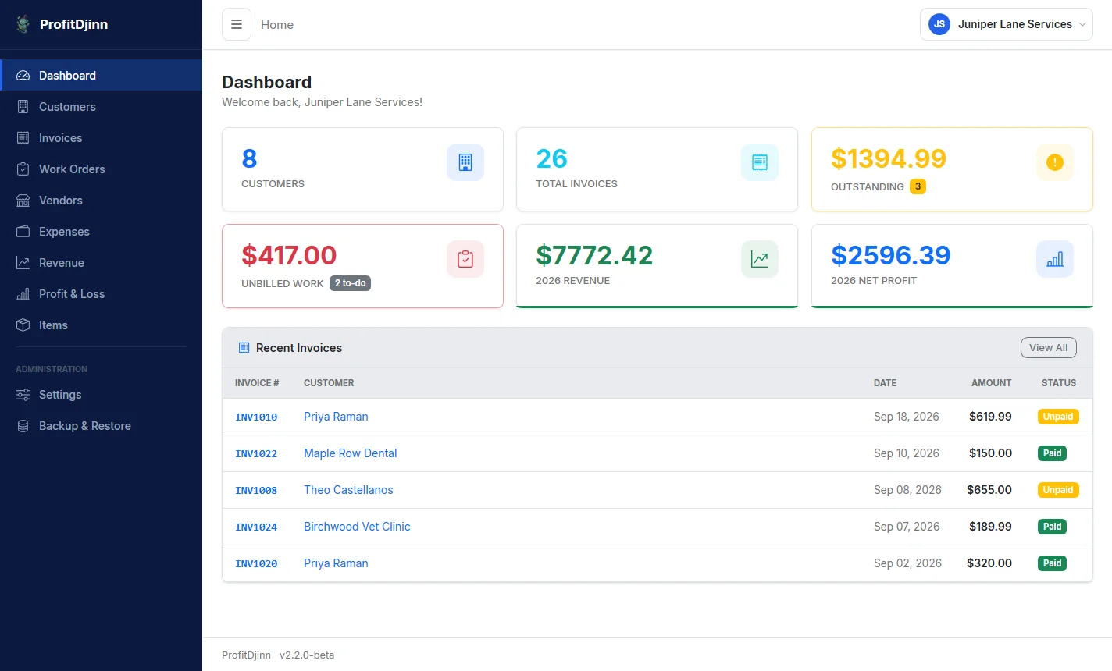Click the Profit & Loss bar chart icon
The height and width of the screenshot is (671, 1112).
(23, 294)
